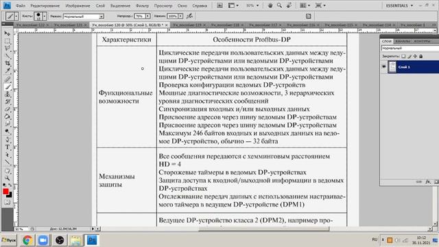Screen dimensions: 439x247
Task: Click the horizontal scrollbar thumb
Action: click(263, 229)
